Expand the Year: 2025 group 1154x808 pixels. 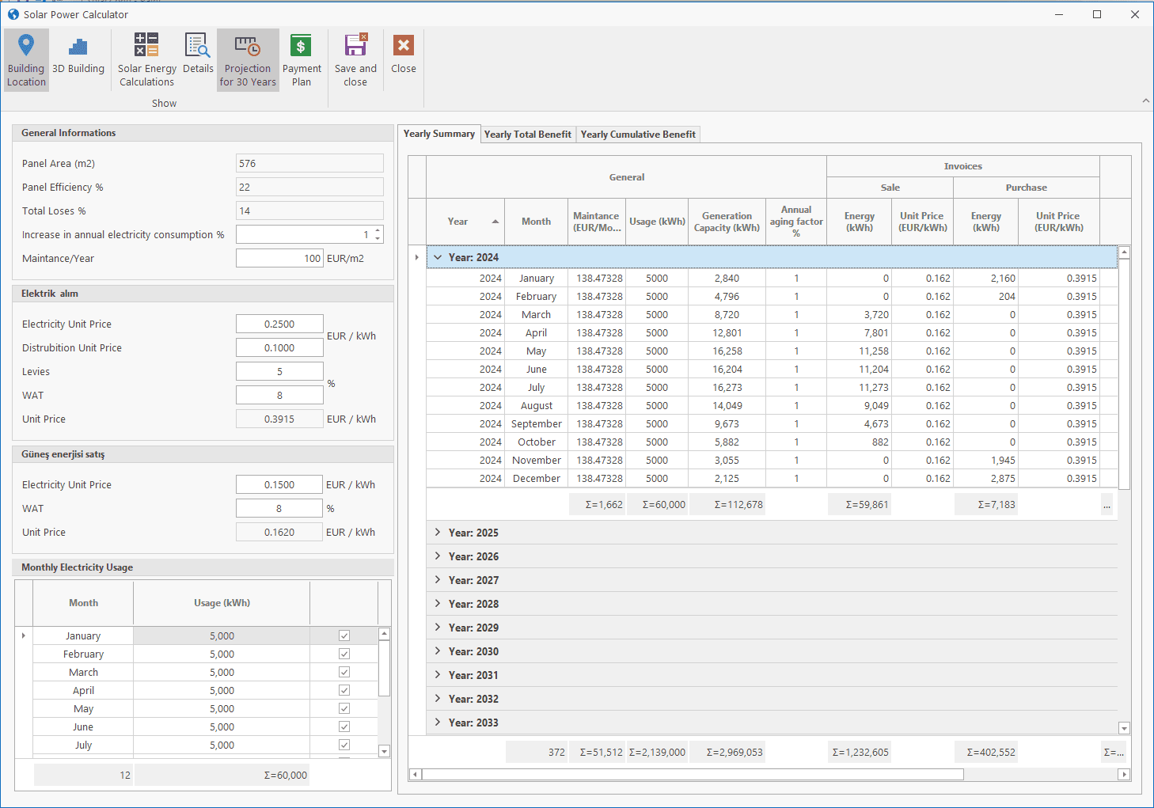pos(438,533)
